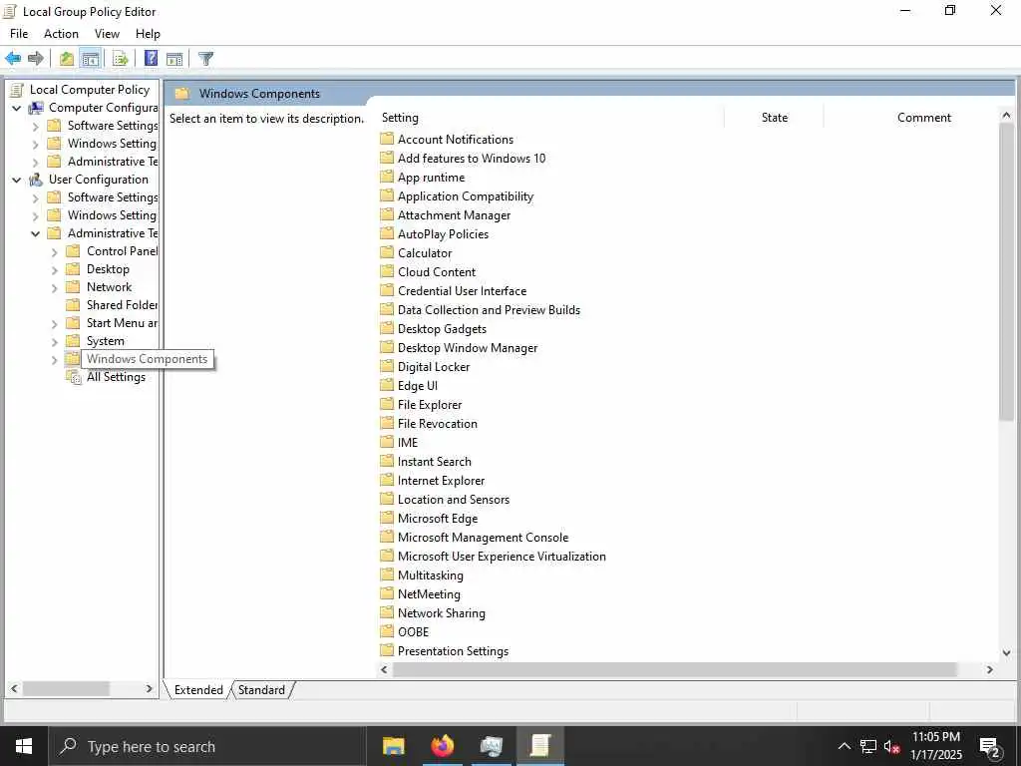Expand the Desktop tree node
Image resolution: width=1021 pixels, height=766 pixels.
(x=55, y=269)
